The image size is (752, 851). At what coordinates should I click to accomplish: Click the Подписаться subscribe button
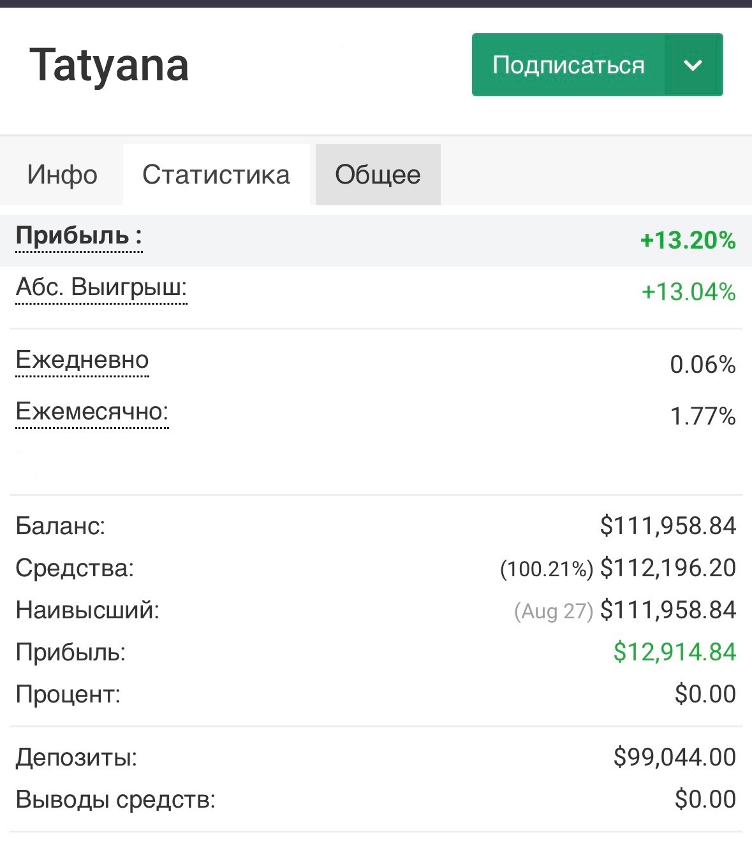click(x=568, y=65)
